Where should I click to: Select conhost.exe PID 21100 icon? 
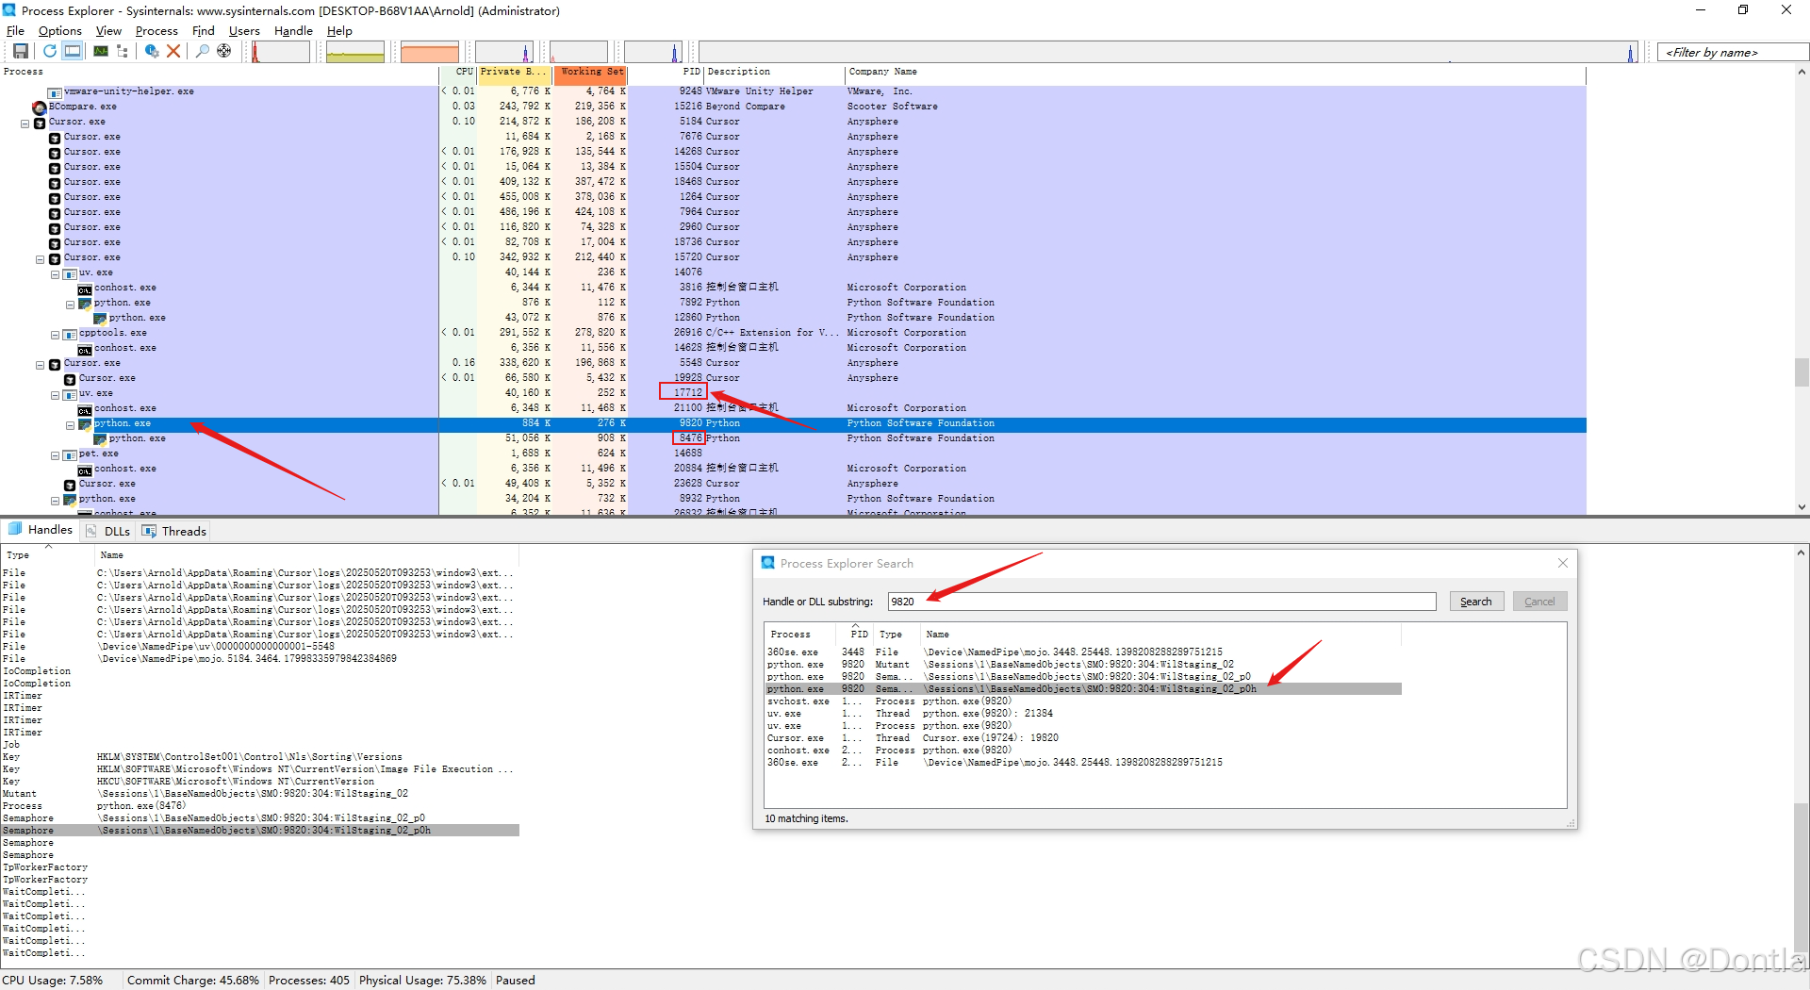pos(85,409)
